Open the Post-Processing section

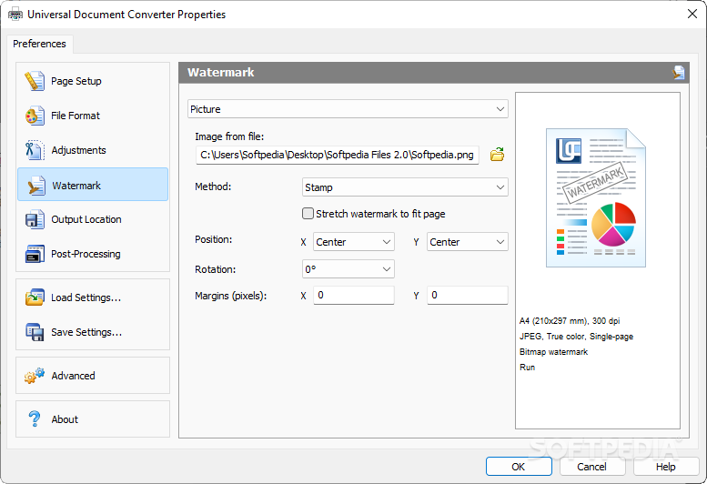pyautogui.click(x=93, y=254)
